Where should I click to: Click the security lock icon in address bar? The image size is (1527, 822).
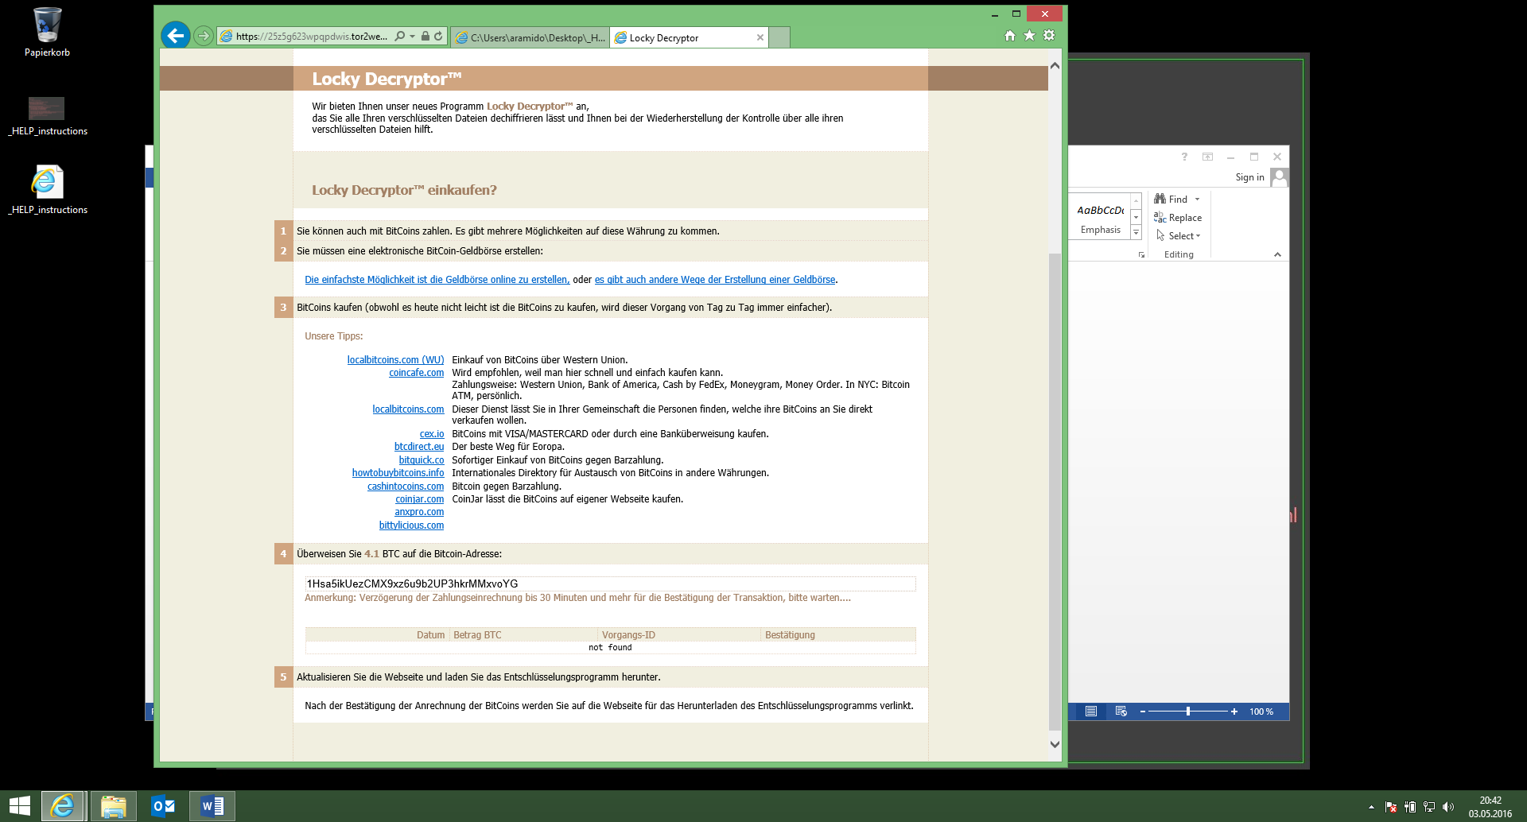[425, 37]
